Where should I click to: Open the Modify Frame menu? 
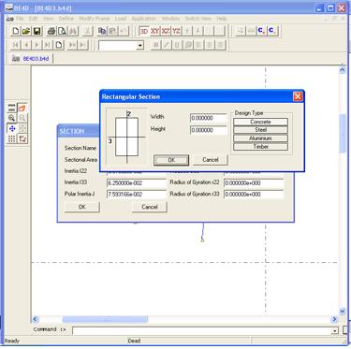tap(94, 19)
